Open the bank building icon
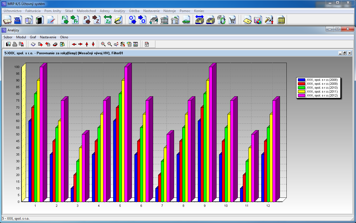The width and height of the screenshot is (356, 223). [164, 20]
